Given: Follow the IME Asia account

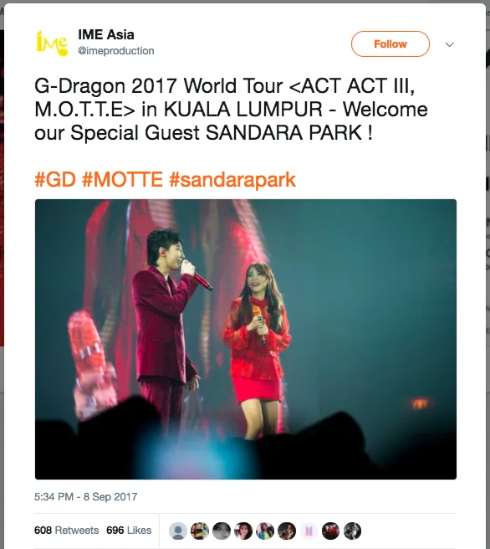Looking at the screenshot, I should (x=390, y=44).
